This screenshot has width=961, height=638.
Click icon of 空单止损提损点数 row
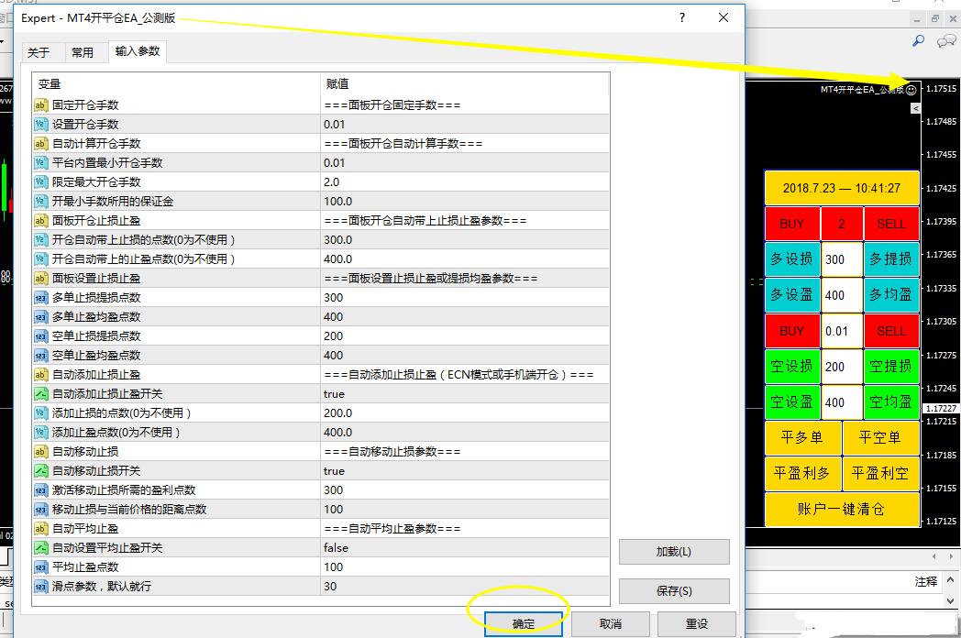tap(41, 335)
